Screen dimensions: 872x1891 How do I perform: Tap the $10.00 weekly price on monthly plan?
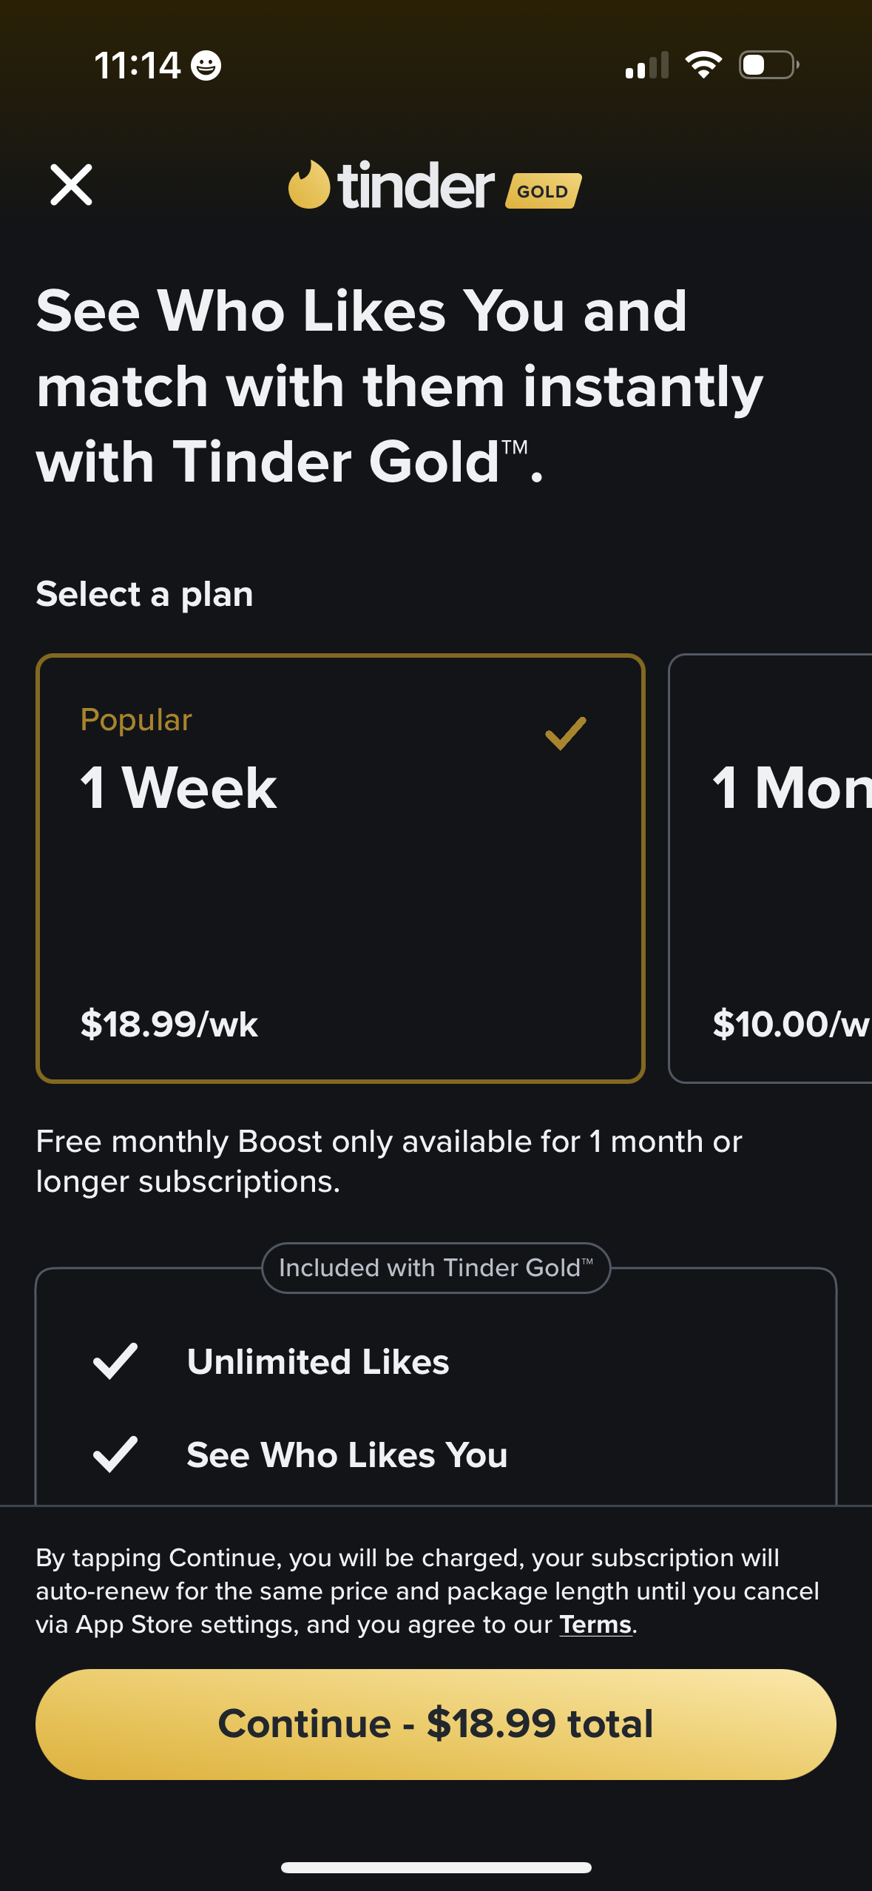click(790, 1025)
